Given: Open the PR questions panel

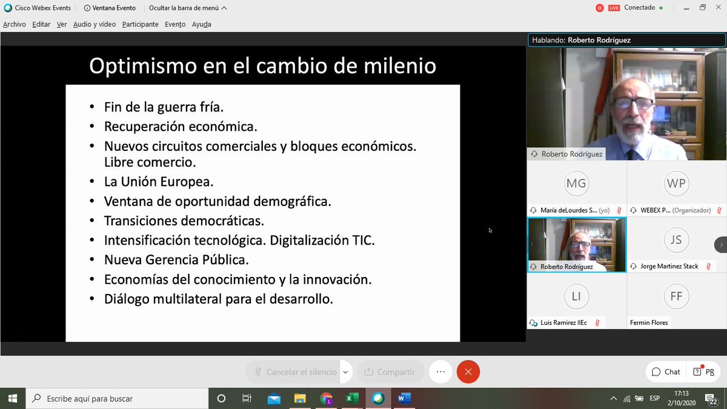Looking at the screenshot, I should click(x=705, y=371).
